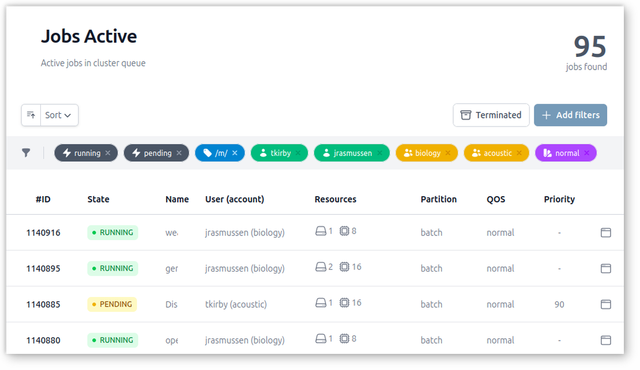Click the user icon in jrasmussen chip
Viewport: 640px width, 370px height.
326,153
